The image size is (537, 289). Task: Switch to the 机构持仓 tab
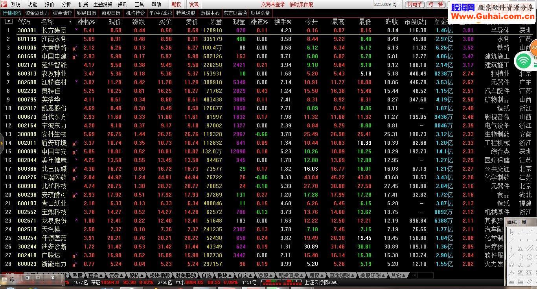(x=135, y=13)
